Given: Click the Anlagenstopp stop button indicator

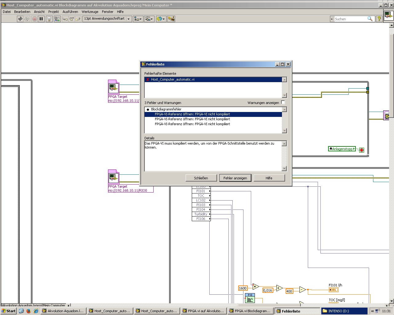Looking at the screenshot, I should click(362, 150).
